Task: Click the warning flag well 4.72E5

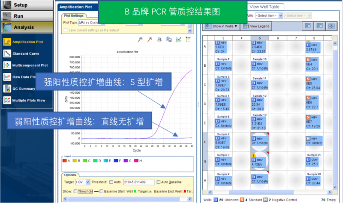Action: tap(260, 161)
